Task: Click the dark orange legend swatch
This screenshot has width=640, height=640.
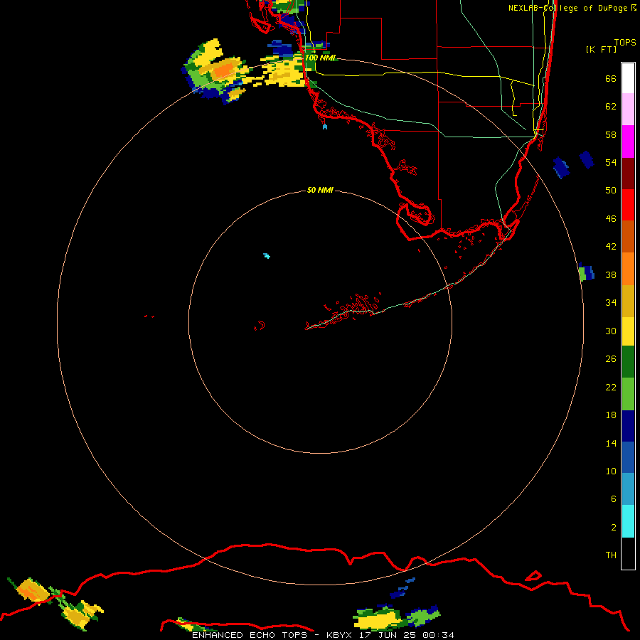Action: pyautogui.click(x=628, y=236)
